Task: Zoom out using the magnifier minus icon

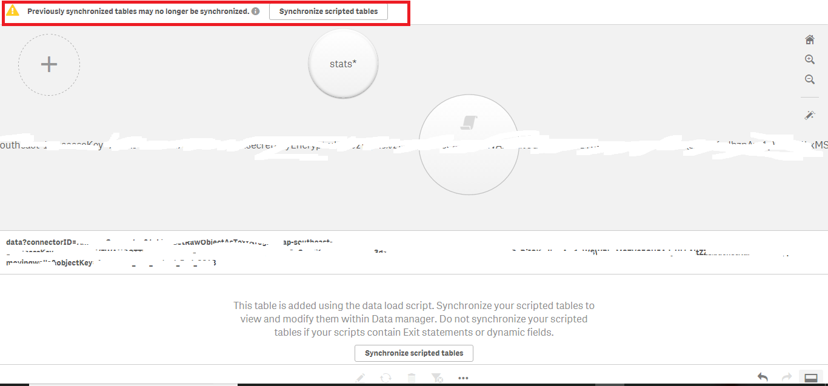Action: pos(810,79)
